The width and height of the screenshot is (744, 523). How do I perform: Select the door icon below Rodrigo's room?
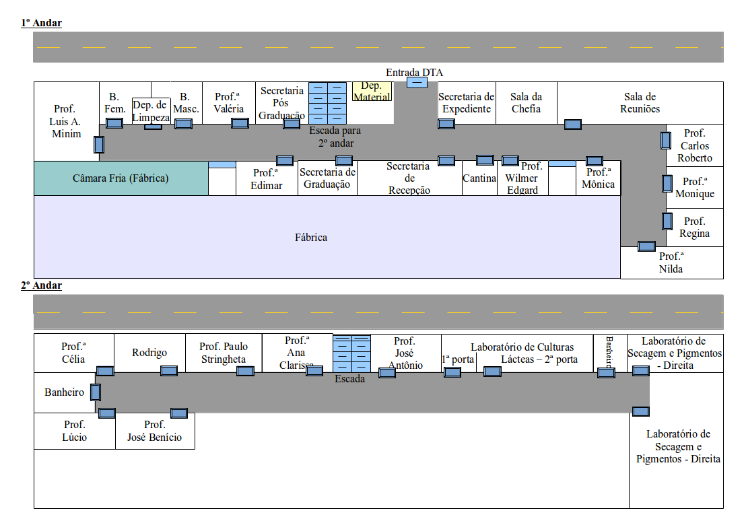[168, 371]
